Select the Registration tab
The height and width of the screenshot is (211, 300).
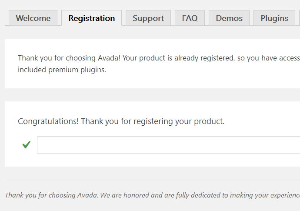pos(92,18)
